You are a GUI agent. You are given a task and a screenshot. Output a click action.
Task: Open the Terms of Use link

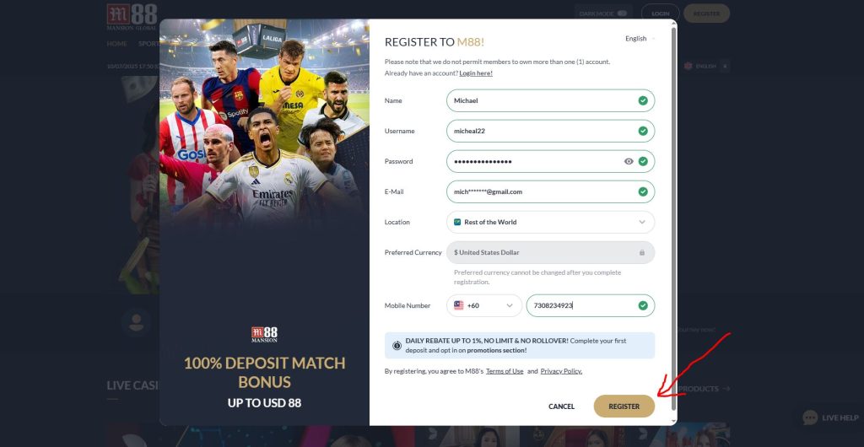tap(505, 371)
